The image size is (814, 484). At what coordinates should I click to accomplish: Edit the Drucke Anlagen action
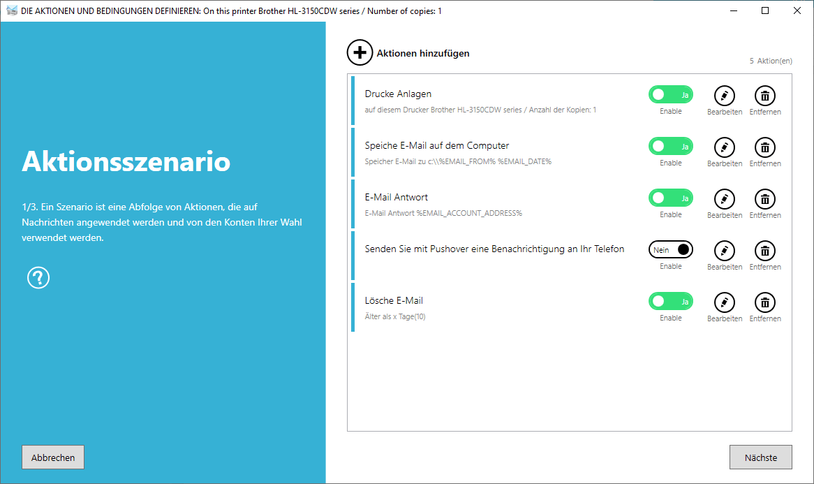pos(724,96)
